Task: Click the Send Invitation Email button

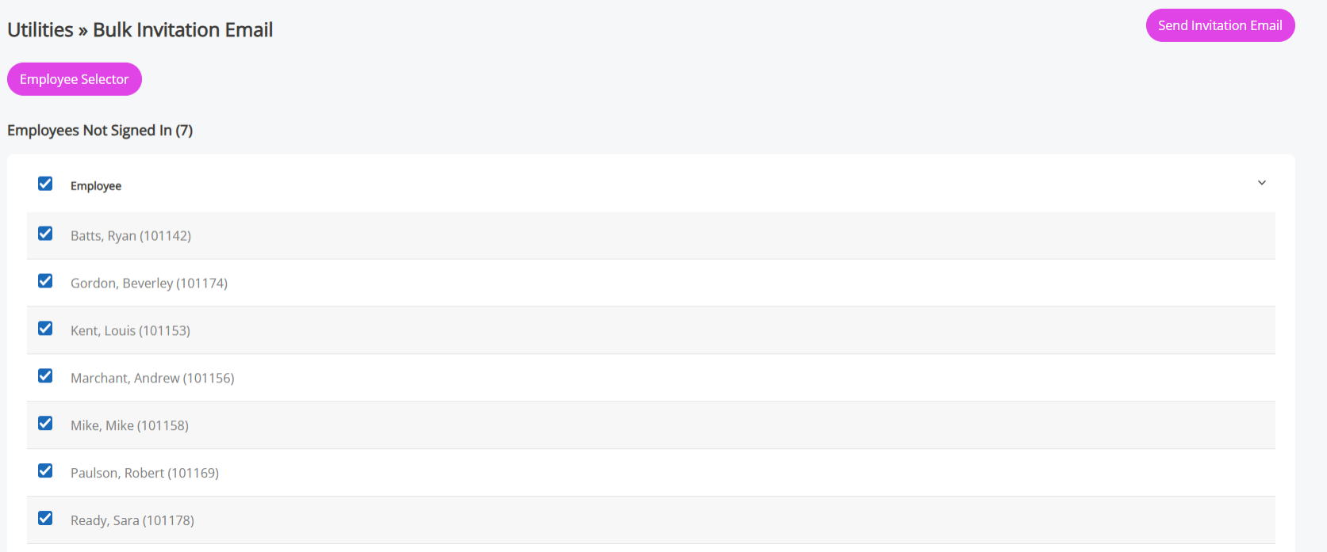Action: pos(1220,25)
